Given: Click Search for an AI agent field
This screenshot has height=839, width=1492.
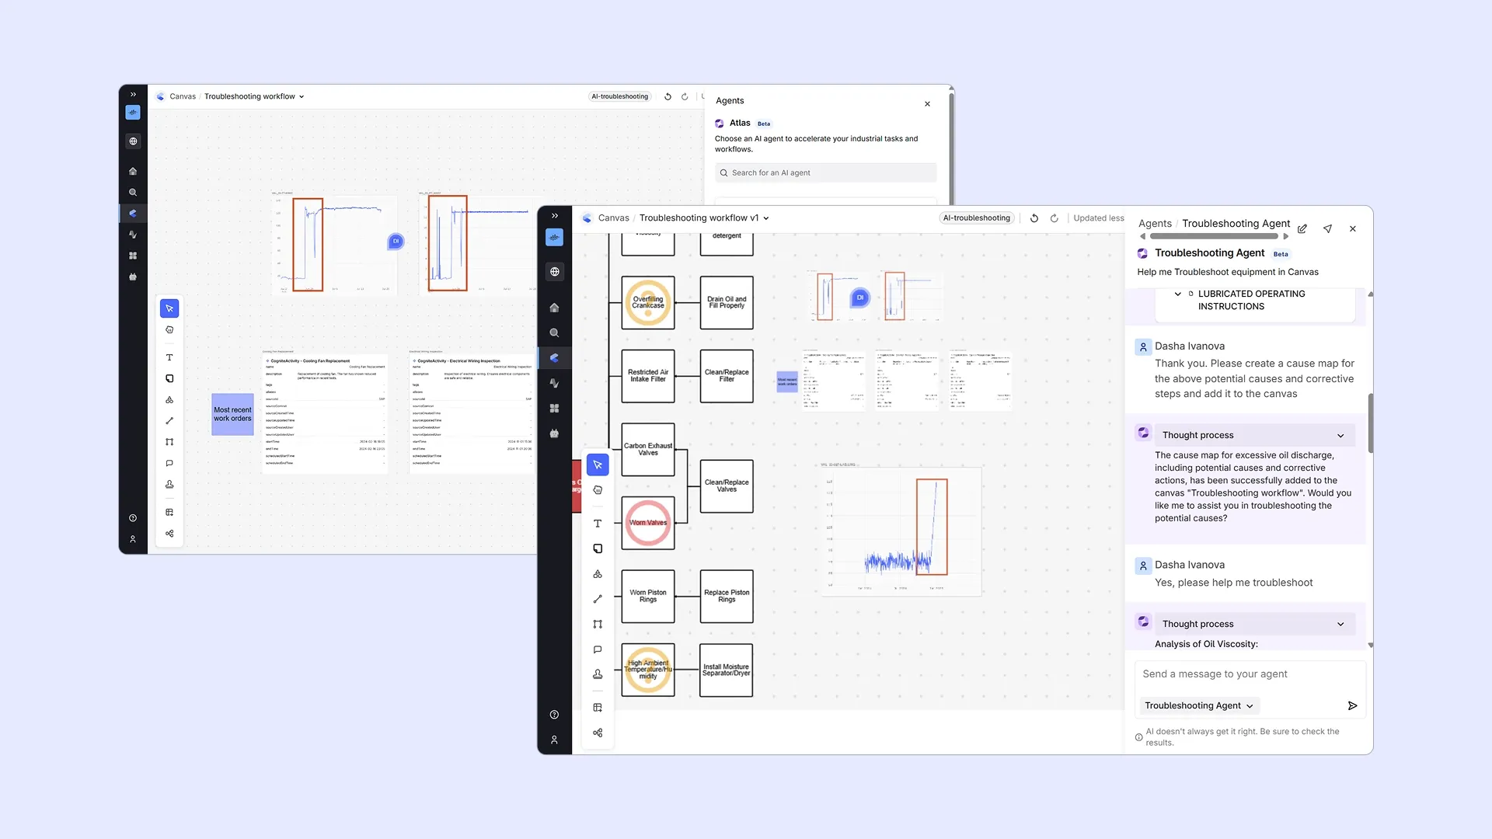Looking at the screenshot, I should click(x=825, y=172).
